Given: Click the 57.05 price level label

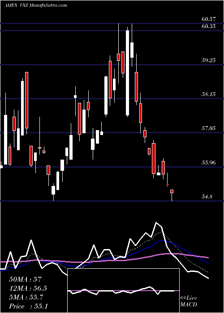Looking at the screenshot, I should 209,128.
